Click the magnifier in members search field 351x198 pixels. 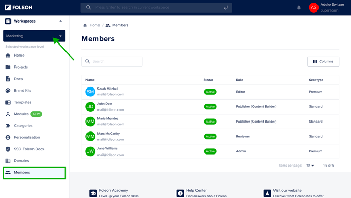click(87, 61)
